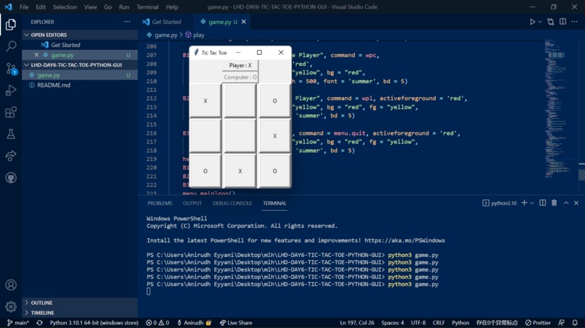Switch to the Problems panel tab

click(x=160, y=203)
